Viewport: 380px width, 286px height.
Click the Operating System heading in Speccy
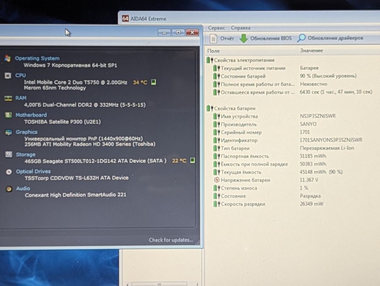(37, 58)
